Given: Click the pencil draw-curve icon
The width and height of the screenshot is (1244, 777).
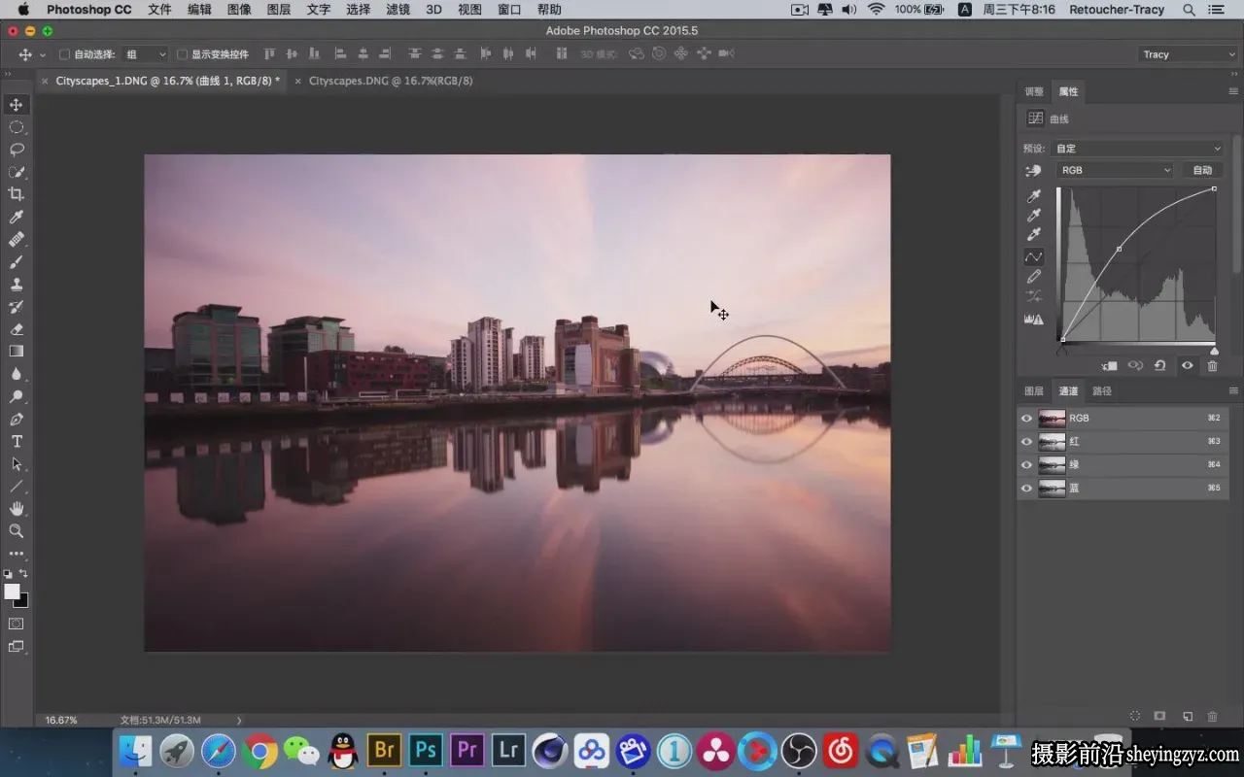Looking at the screenshot, I should click(x=1034, y=277).
